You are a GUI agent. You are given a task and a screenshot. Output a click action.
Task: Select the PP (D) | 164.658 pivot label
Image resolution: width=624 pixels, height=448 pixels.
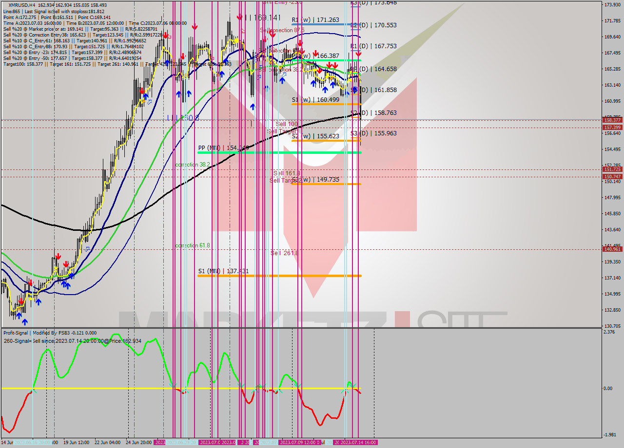coord(373,69)
